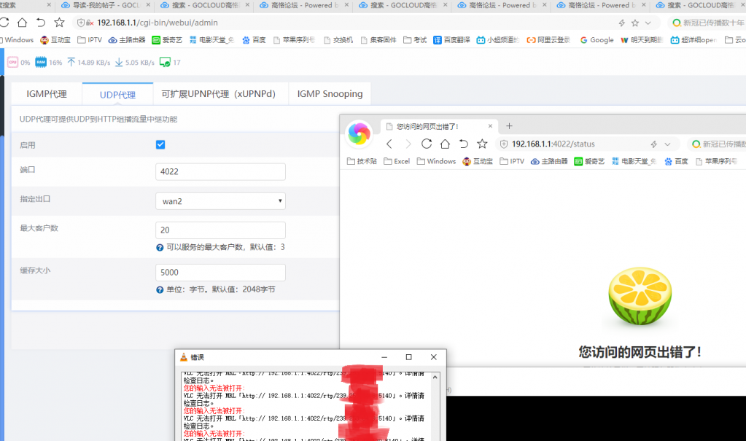Click the back arrow in the status page window
The height and width of the screenshot is (441, 746).
tap(389, 144)
